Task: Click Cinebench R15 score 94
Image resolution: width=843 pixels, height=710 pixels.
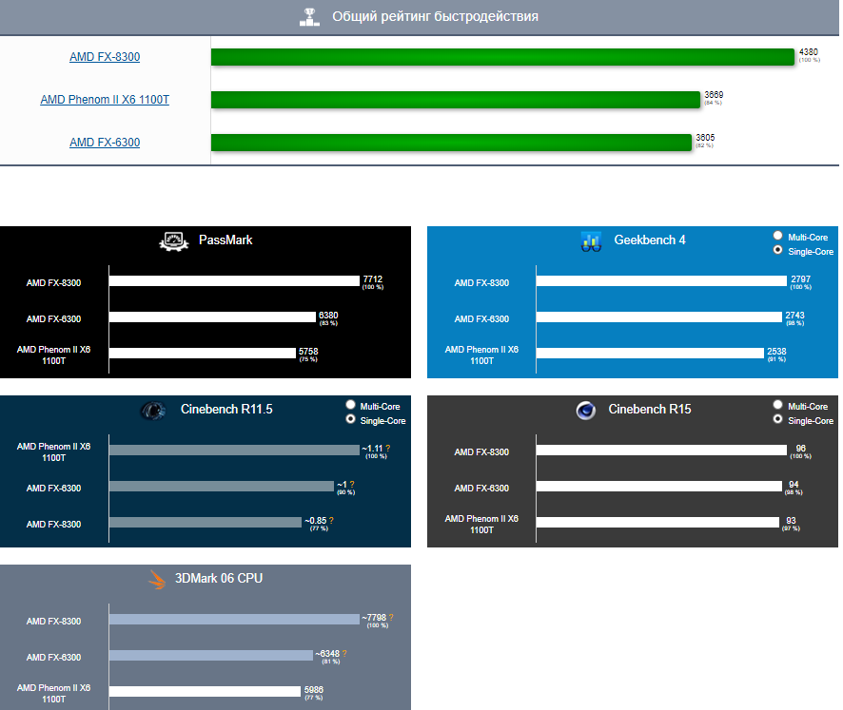Action: pos(794,485)
